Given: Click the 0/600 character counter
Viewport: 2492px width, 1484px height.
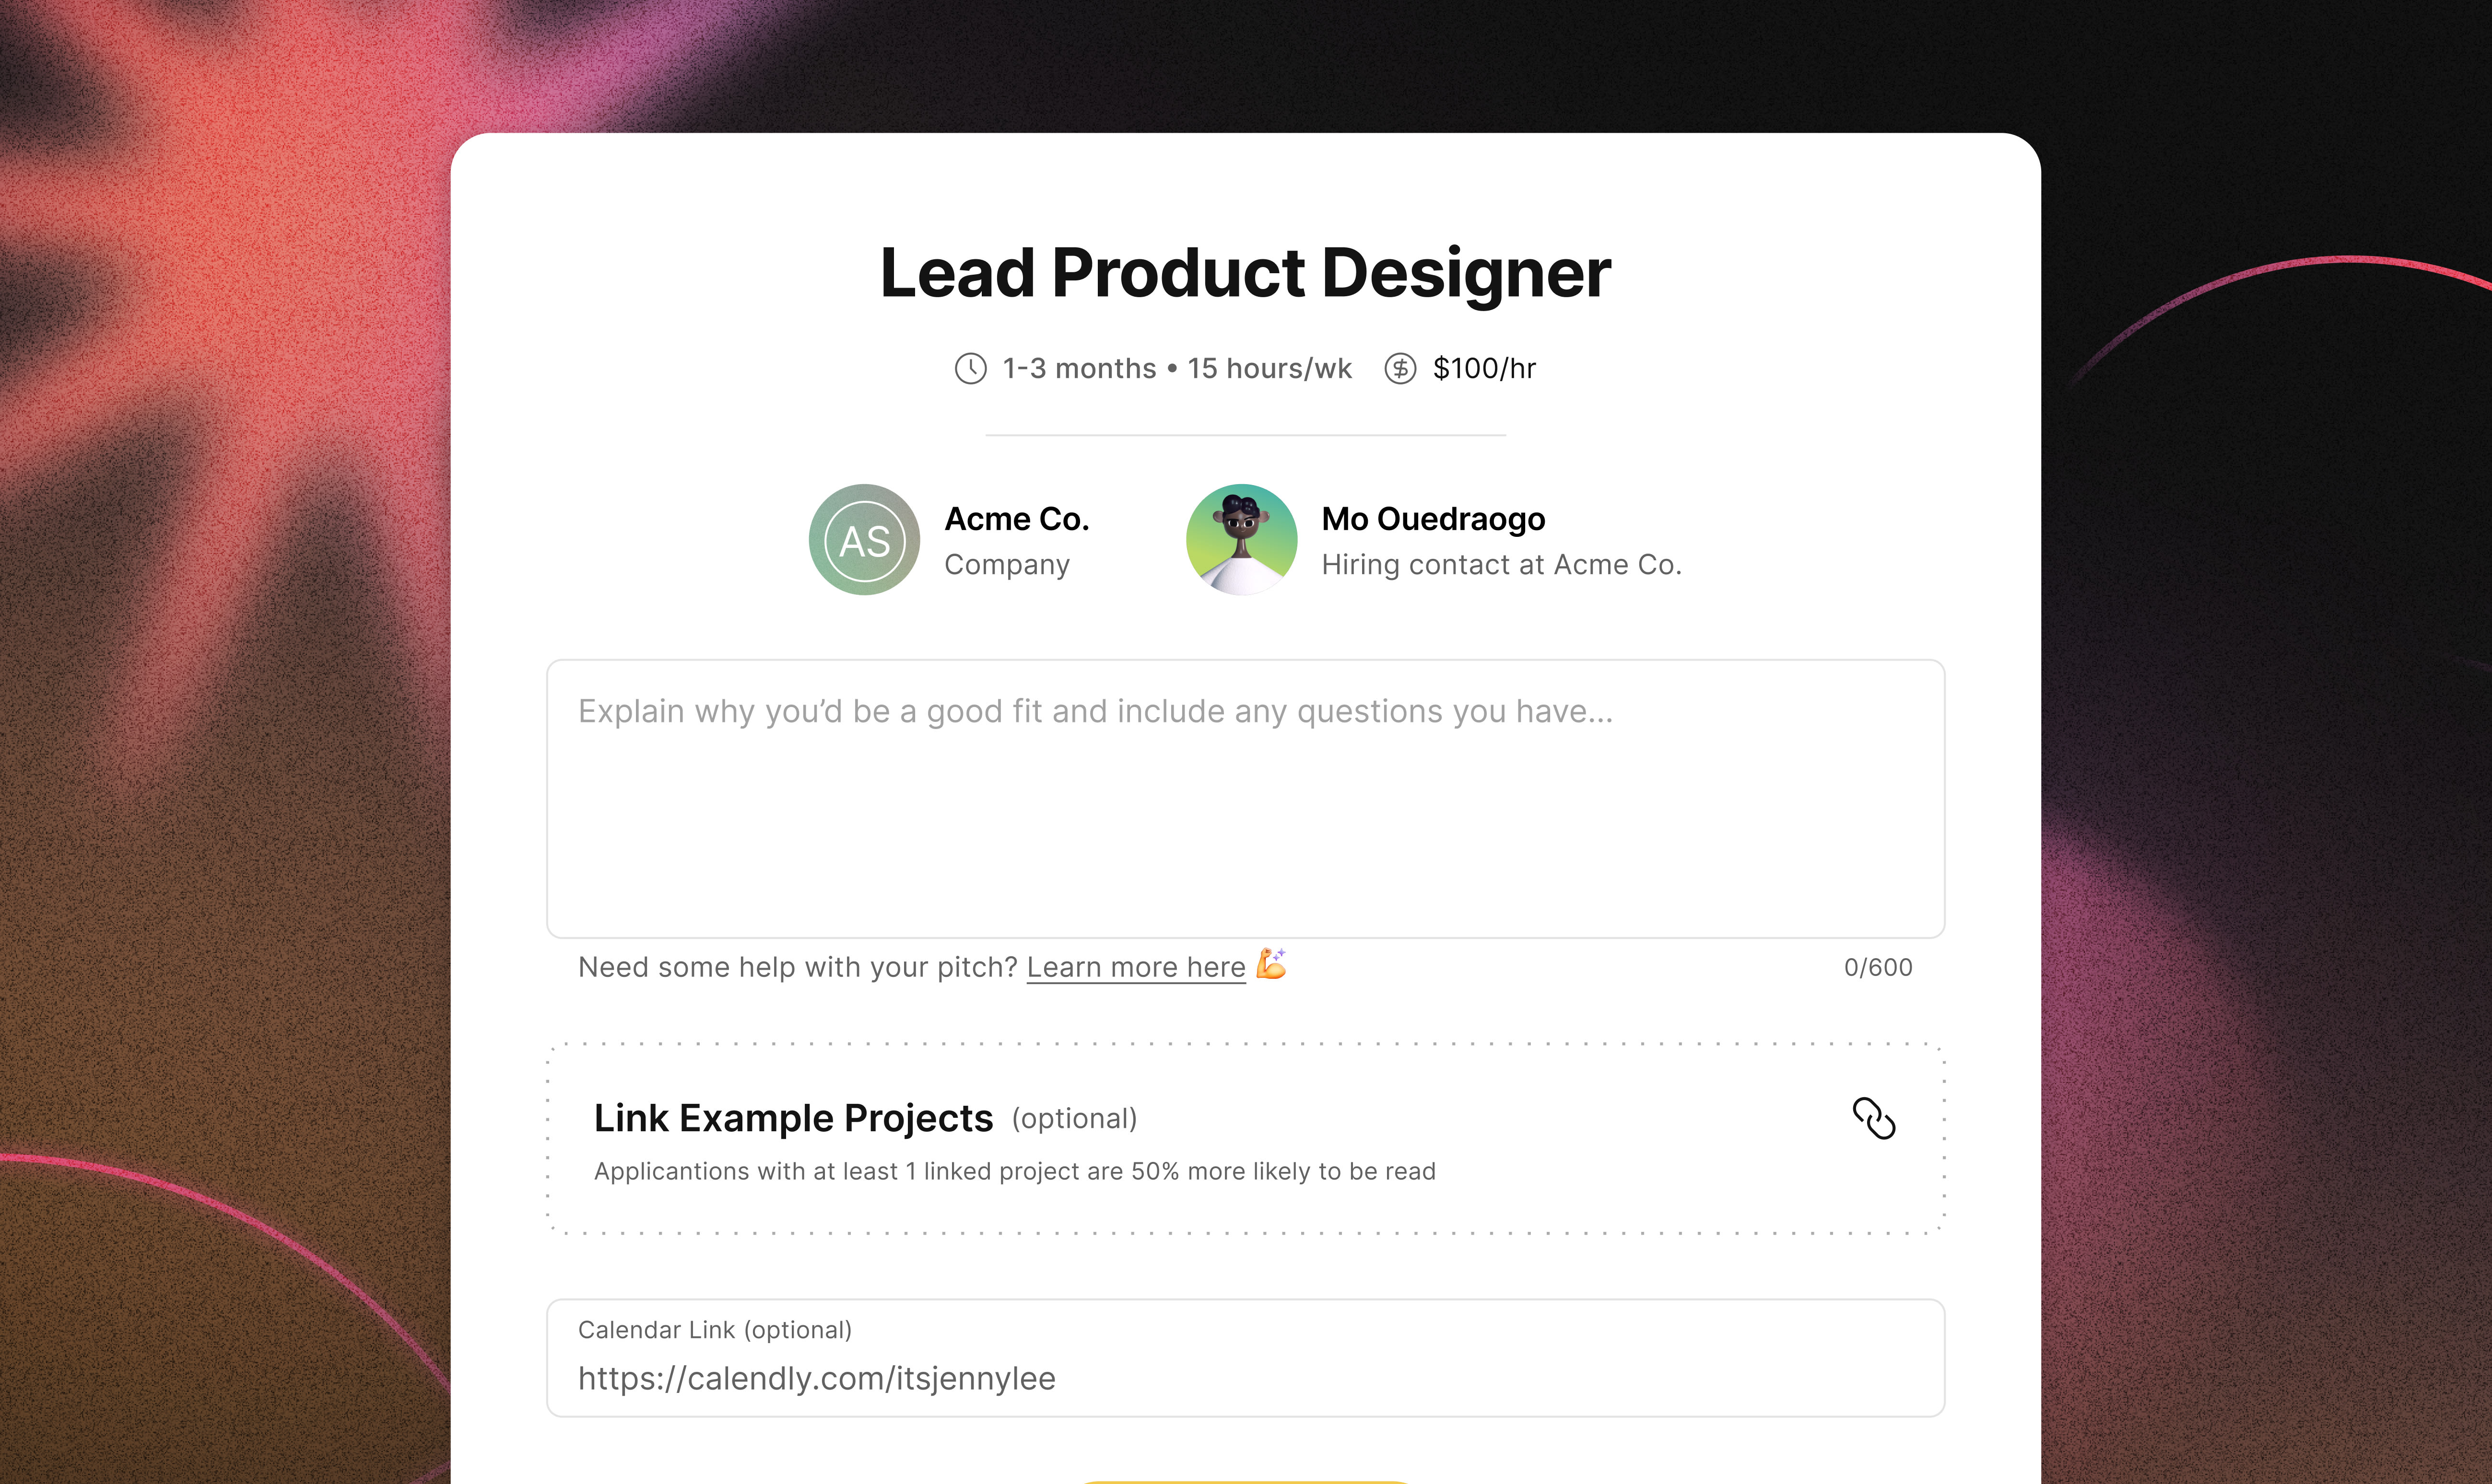Looking at the screenshot, I should coord(1878,967).
